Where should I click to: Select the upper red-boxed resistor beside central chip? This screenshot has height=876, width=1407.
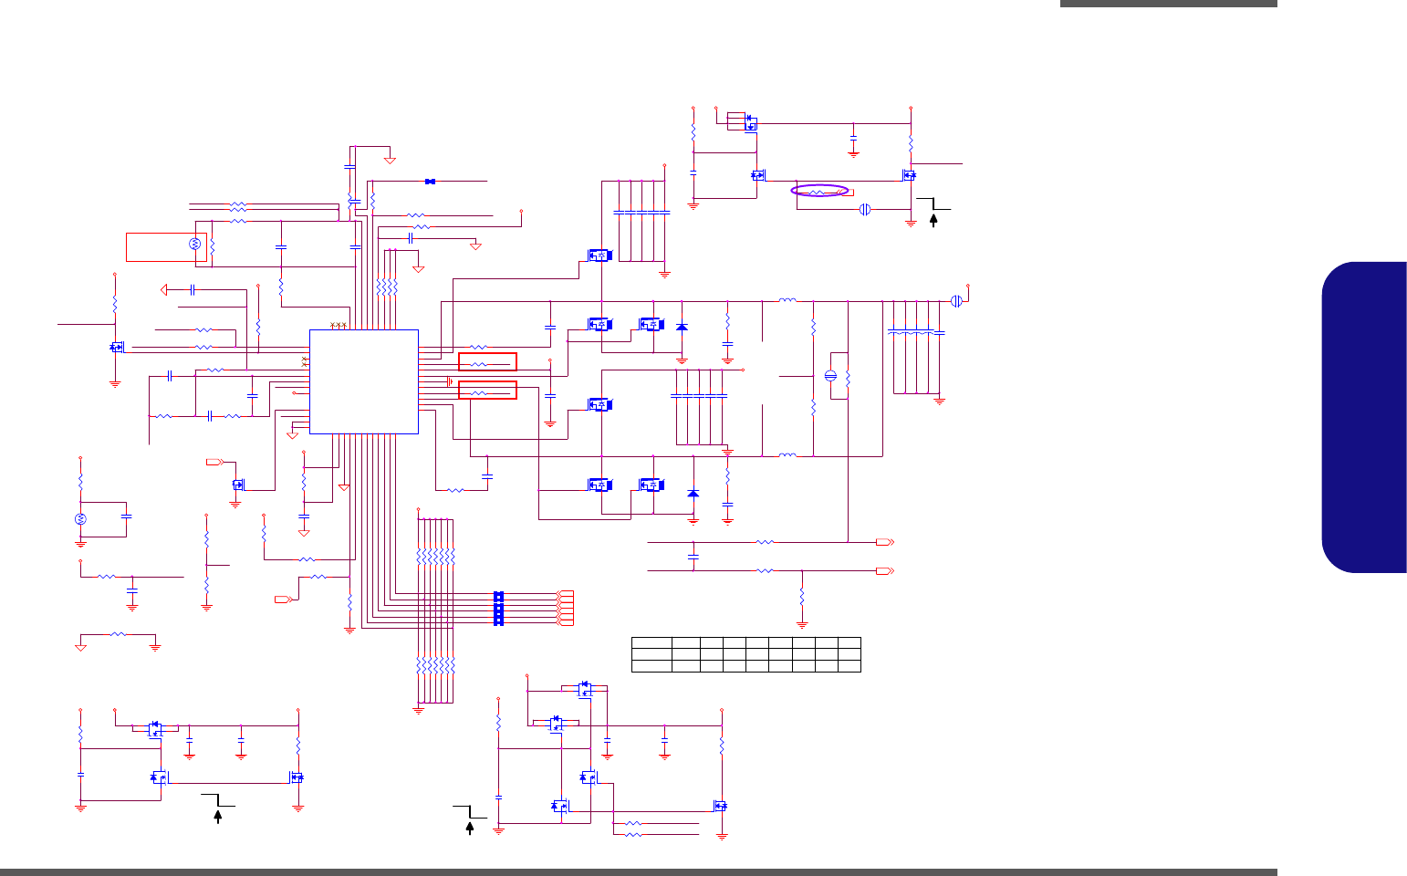(487, 362)
